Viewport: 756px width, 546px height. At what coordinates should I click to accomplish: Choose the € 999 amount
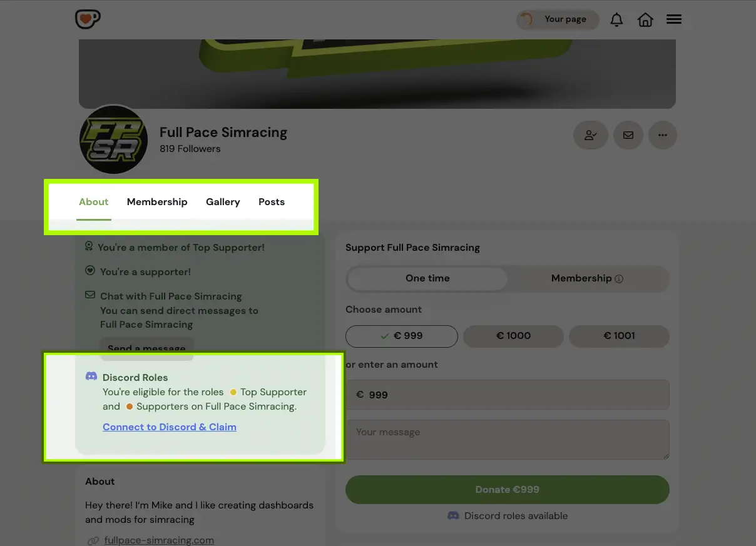(x=402, y=336)
